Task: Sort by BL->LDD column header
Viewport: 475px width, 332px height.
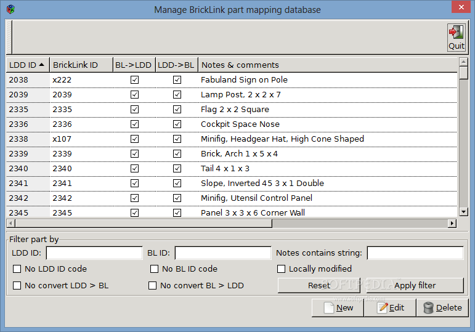Action: coord(134,65)
